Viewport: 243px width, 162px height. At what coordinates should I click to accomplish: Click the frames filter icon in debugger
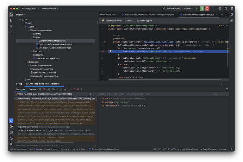pos(91,94)
